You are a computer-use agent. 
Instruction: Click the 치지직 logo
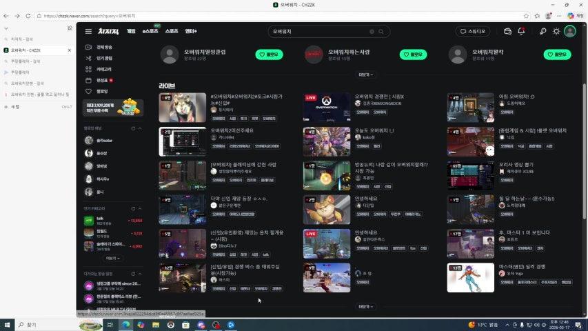(x=108, y=32)
